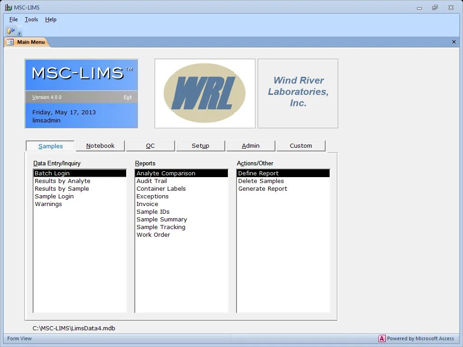The height and width of the screenshot is (347, 463).
Task: Switch to the Notebook tab
Action: [100, 146]
